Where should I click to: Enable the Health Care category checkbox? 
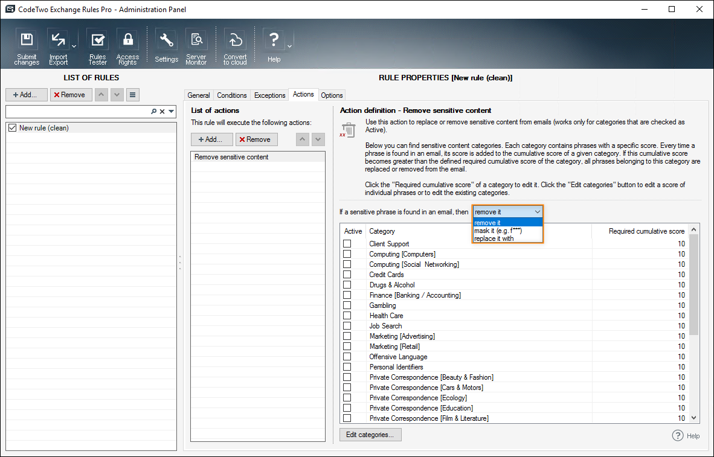tap(347, 316)
